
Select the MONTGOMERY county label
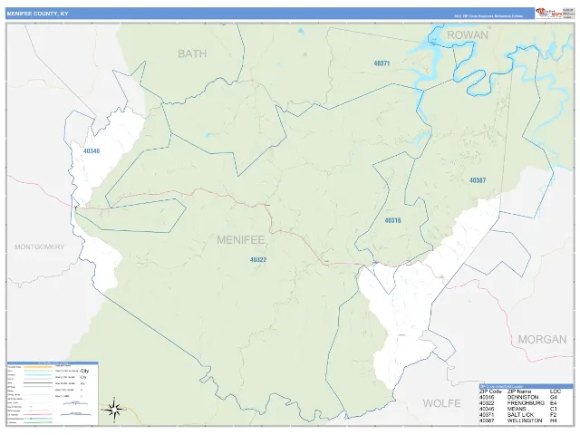coord(40,246)
